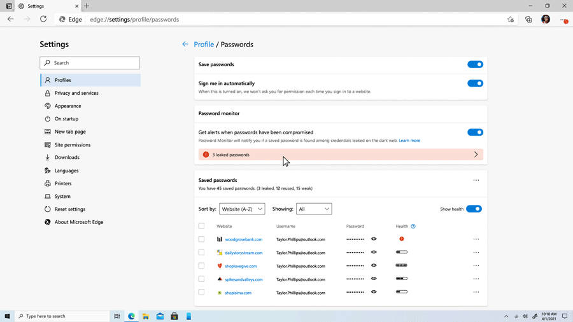Check the box for shoplovegive.com
The image size is (573, 322).
[x=201, y=265]
